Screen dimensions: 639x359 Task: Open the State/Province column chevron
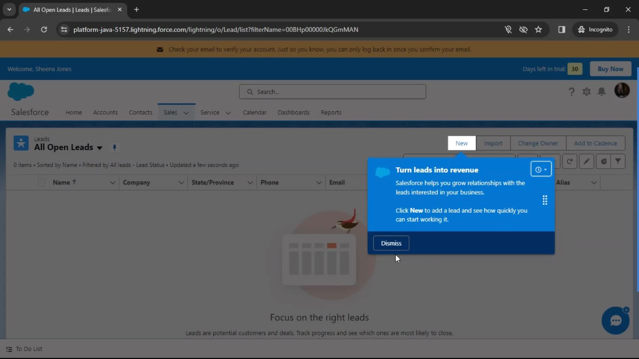pos(250,183)
